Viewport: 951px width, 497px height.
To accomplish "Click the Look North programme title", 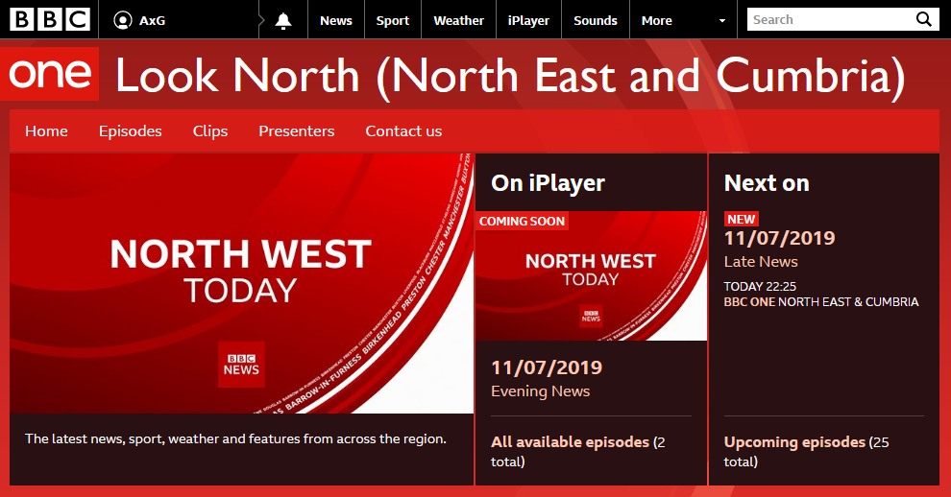I will point(509,77).
